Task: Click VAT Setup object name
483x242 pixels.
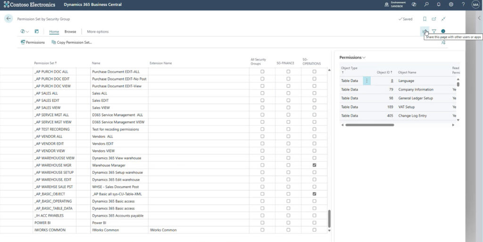Action: tap(407, 107)
